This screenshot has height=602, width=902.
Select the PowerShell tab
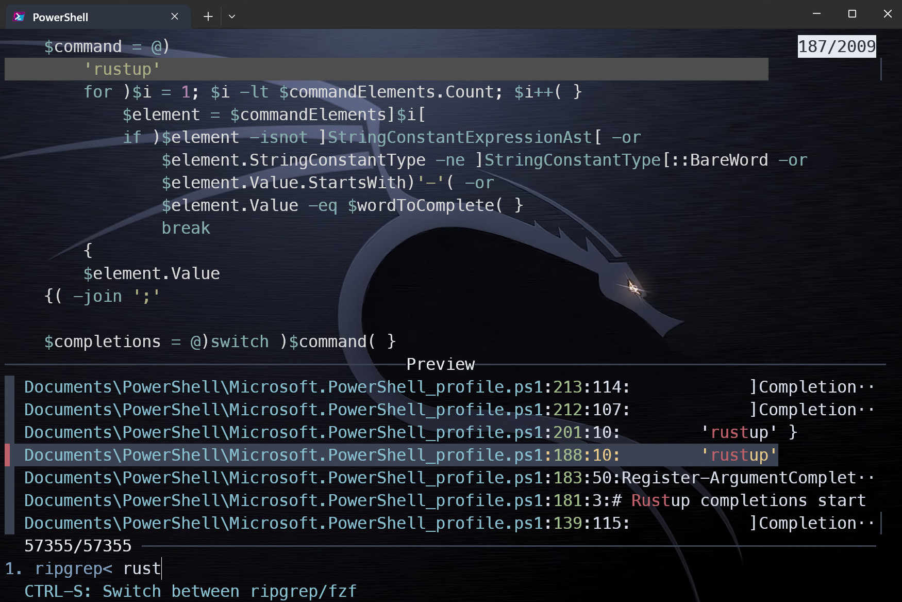[98, 17]
